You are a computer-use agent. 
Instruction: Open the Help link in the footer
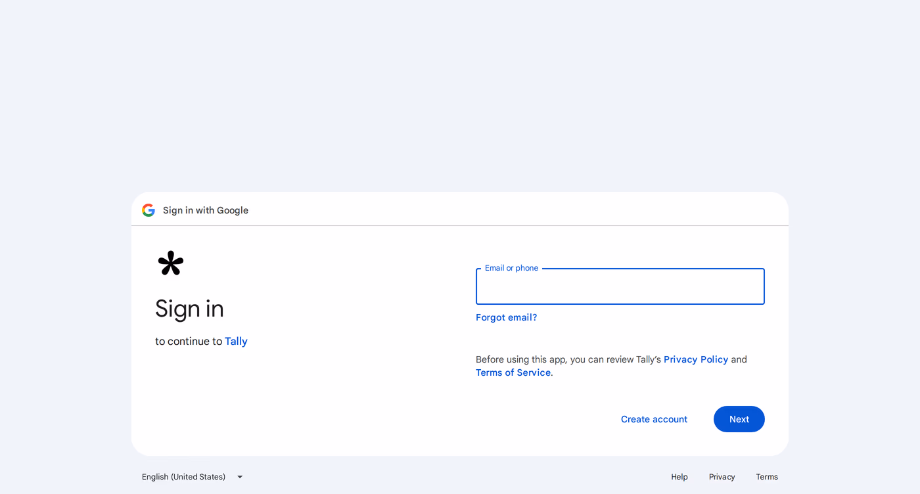pos(679,477)
